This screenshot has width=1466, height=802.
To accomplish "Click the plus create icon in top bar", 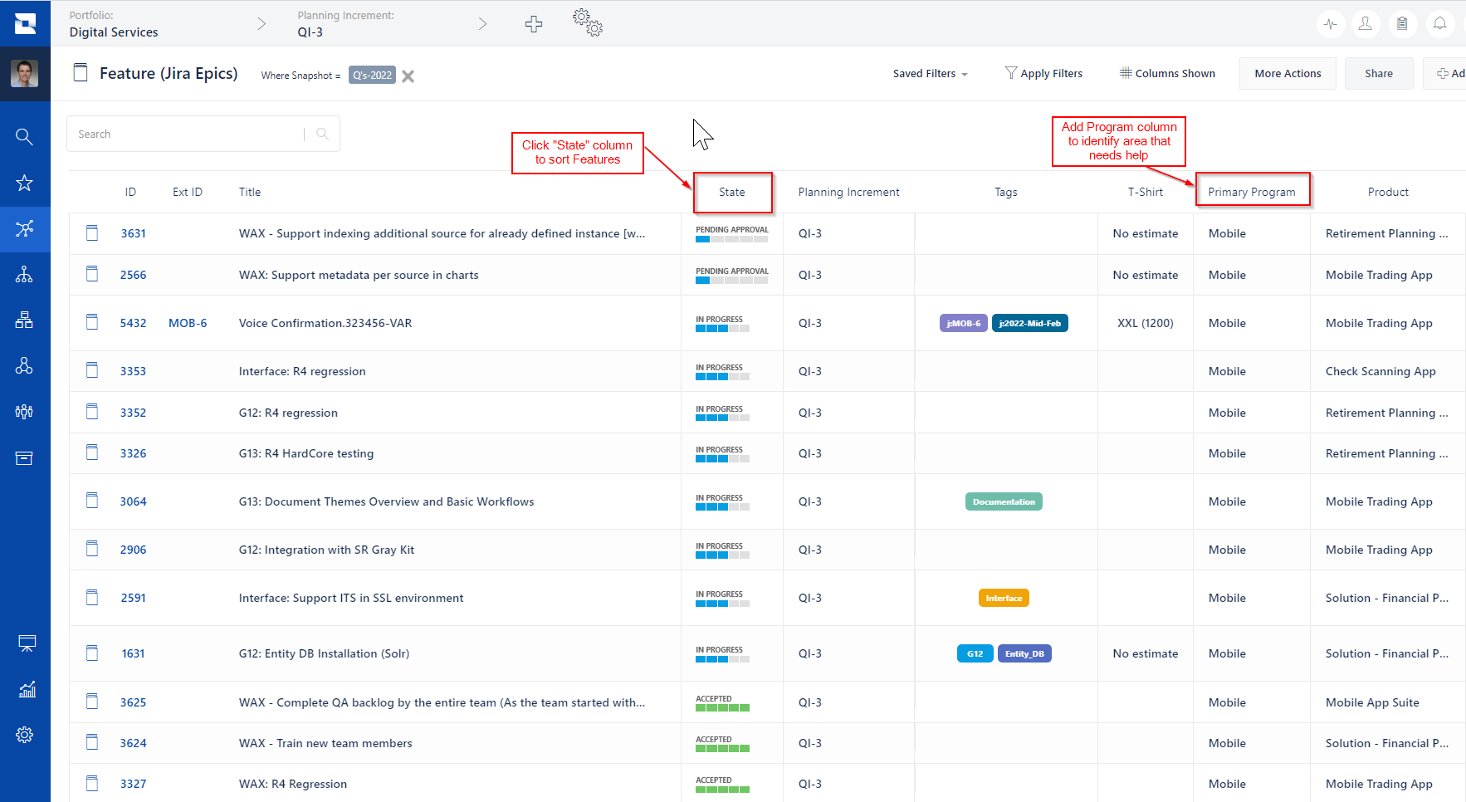I will click(x=534, y=24).
